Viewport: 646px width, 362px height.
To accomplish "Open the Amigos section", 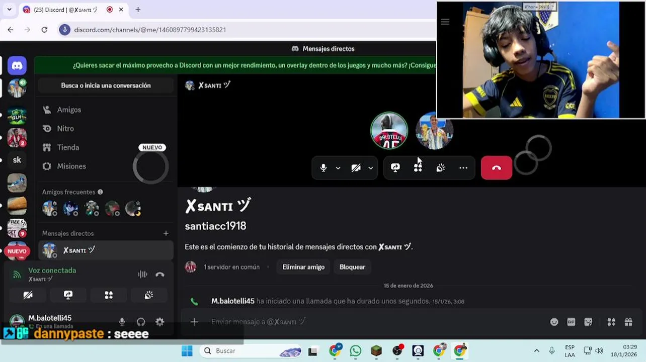I will pos(106,110).
